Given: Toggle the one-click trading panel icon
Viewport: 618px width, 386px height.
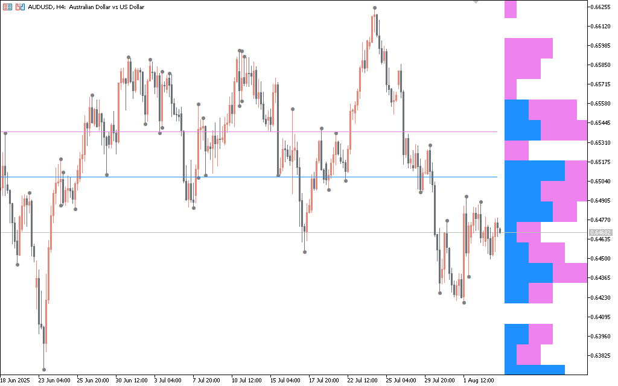Looking at the screenshot, I should pos(20,7).
